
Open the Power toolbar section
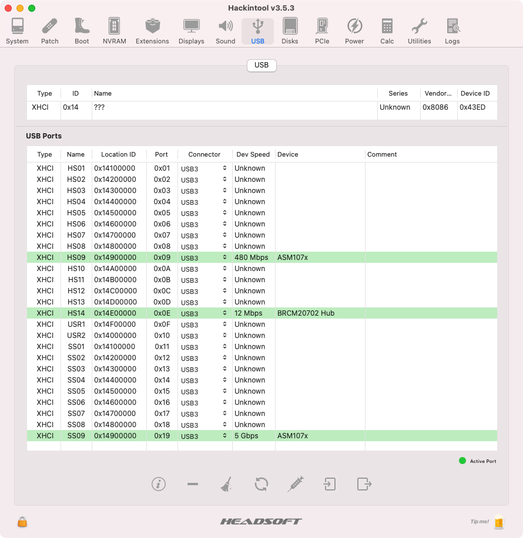pos(354,31)
